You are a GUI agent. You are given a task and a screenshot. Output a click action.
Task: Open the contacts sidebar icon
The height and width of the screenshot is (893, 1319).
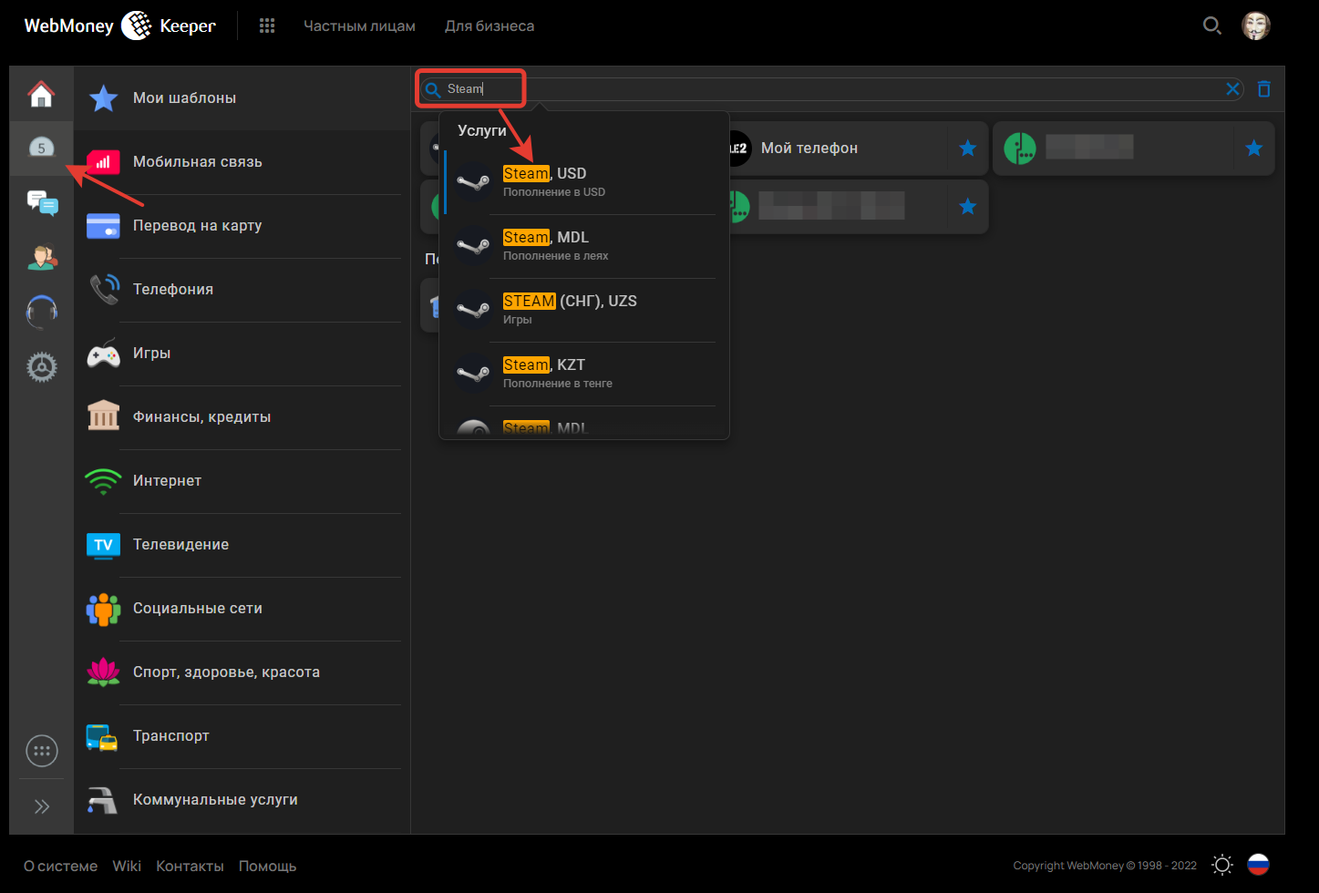coord(42,258)
